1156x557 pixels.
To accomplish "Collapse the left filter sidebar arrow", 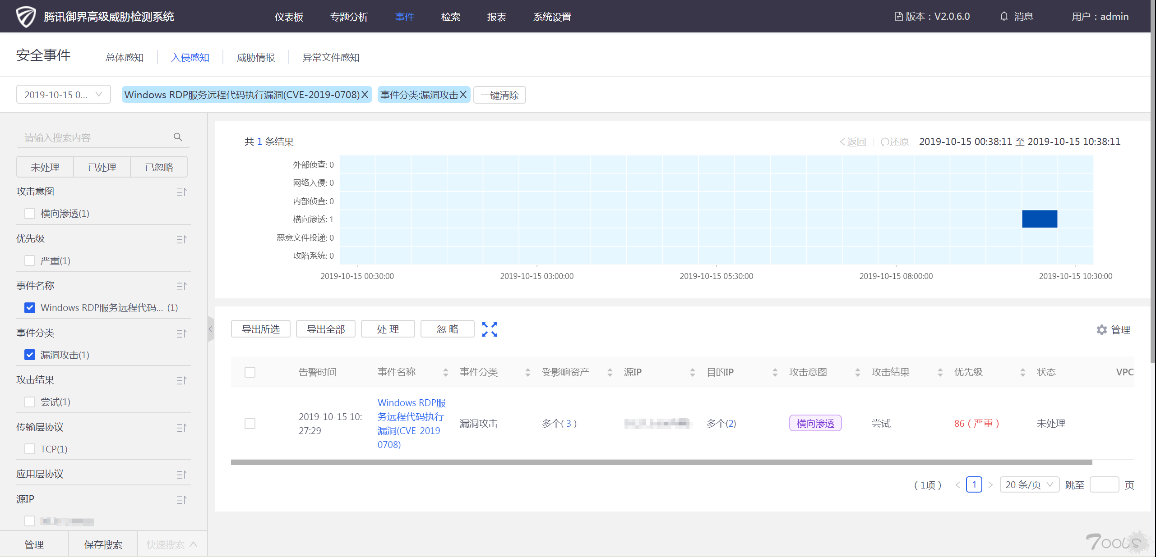I will (210, 329).
